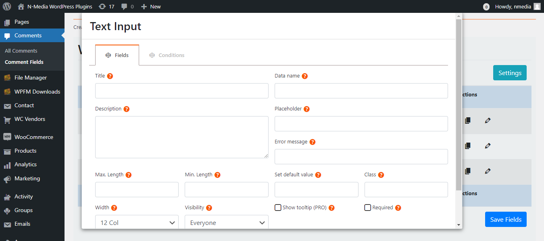
Task: Click into the Min. Length input field
Action: 227,190
